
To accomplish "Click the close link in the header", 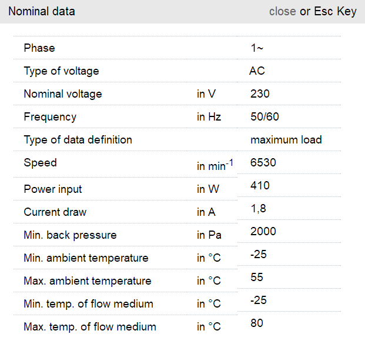I will coord(282,12).
